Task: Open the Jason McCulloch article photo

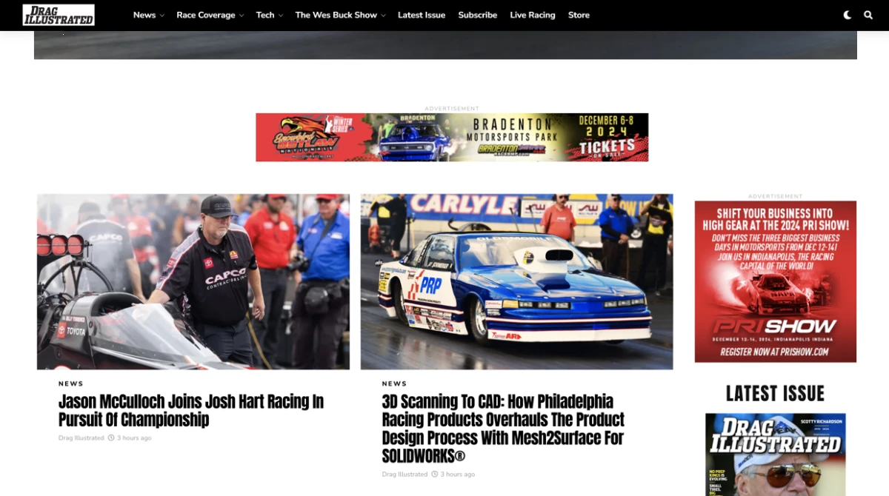Action: 193,281
